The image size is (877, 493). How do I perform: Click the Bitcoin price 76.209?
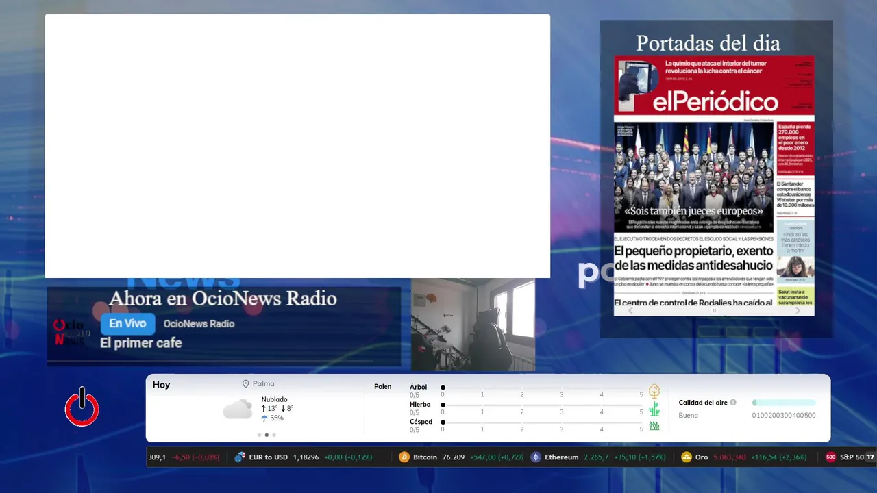click(x=453, y=457)
